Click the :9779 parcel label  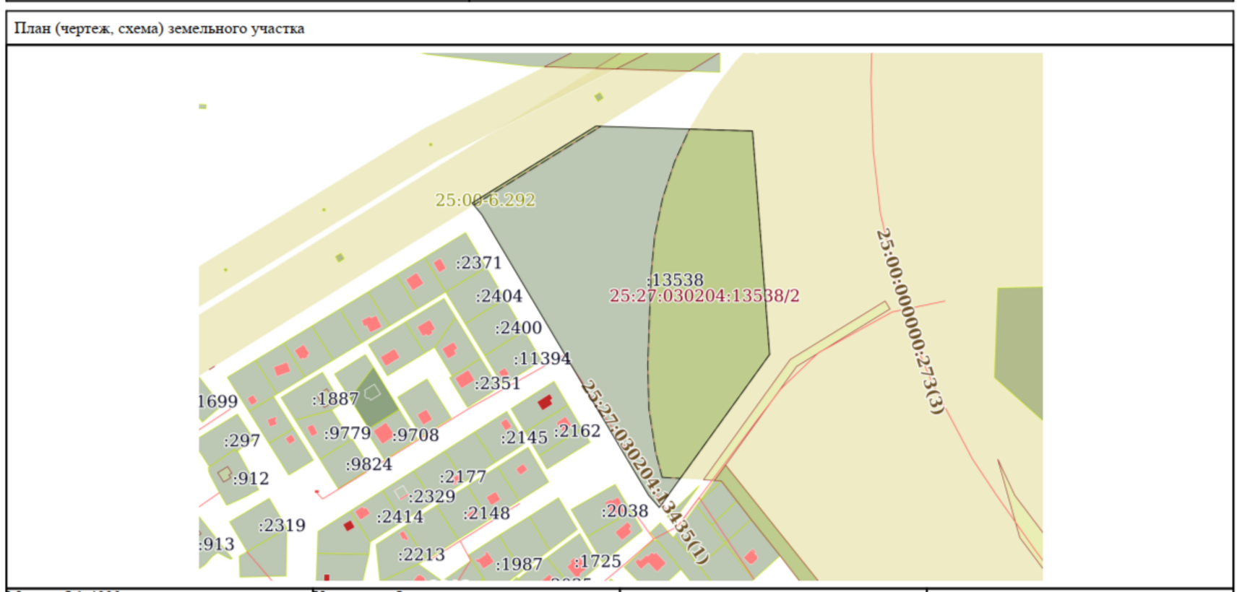click(348, 433)
